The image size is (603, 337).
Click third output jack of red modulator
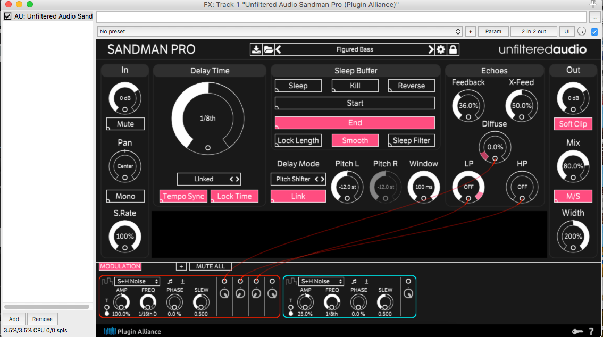[x=256, y=281]
